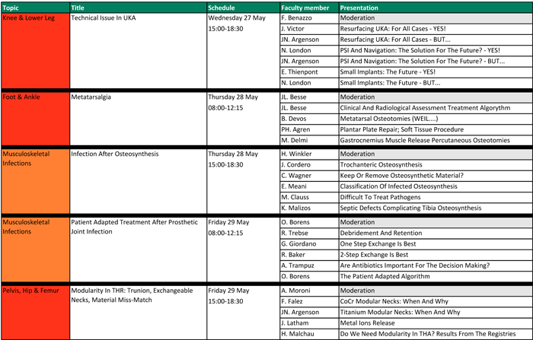
Task: Select Plantar Plate Repair; Soft Tissue Procedure
Action: 402,129
